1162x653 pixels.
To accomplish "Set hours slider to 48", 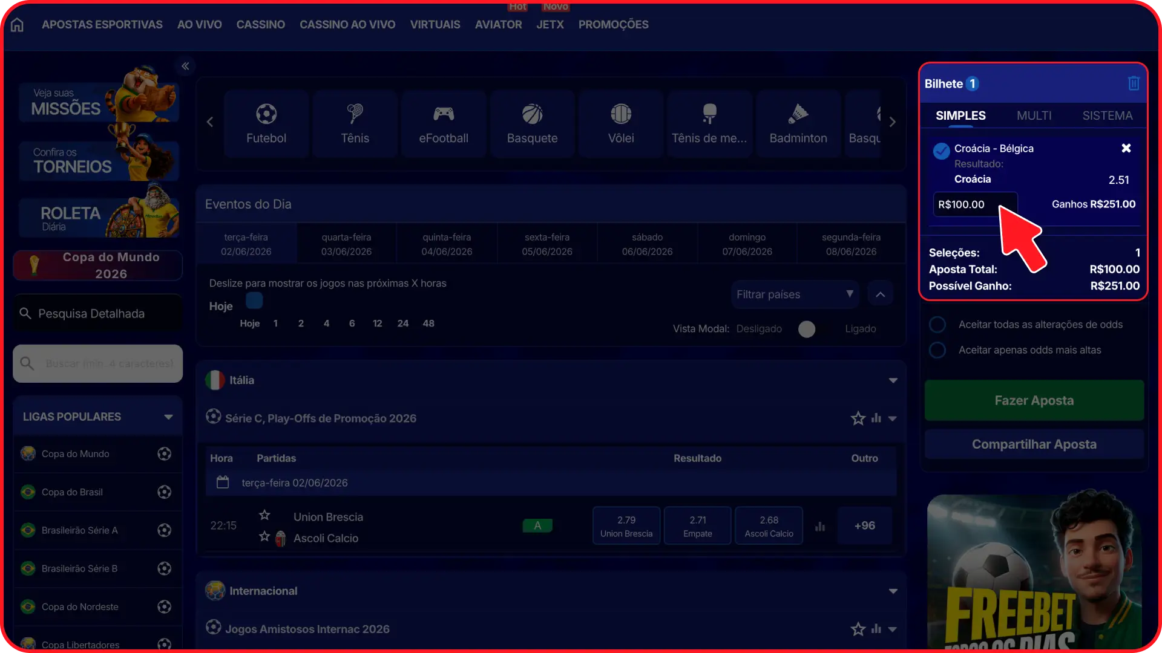I will (x=428, y=323).
